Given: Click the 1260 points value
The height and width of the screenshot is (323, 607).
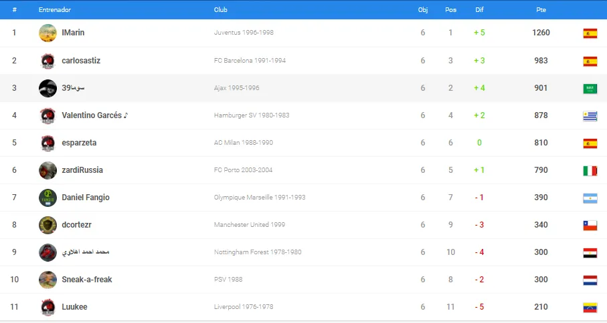Looking at the screenshot, I should click(x=541, y=33).
